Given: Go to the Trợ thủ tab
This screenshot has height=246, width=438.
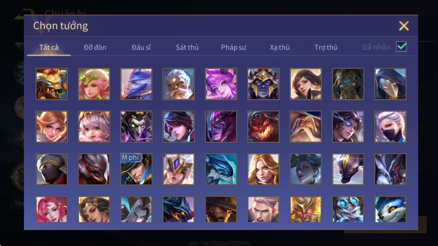Looking at the screenshot, I should tap(326, 47).
